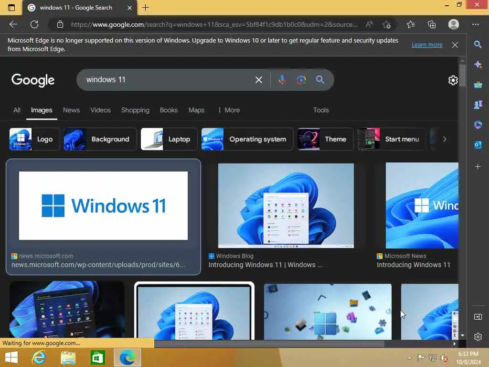The width and height of the screenshot is (489, 367).
Task: Follow the Learn more link
Action: (427, 45)
